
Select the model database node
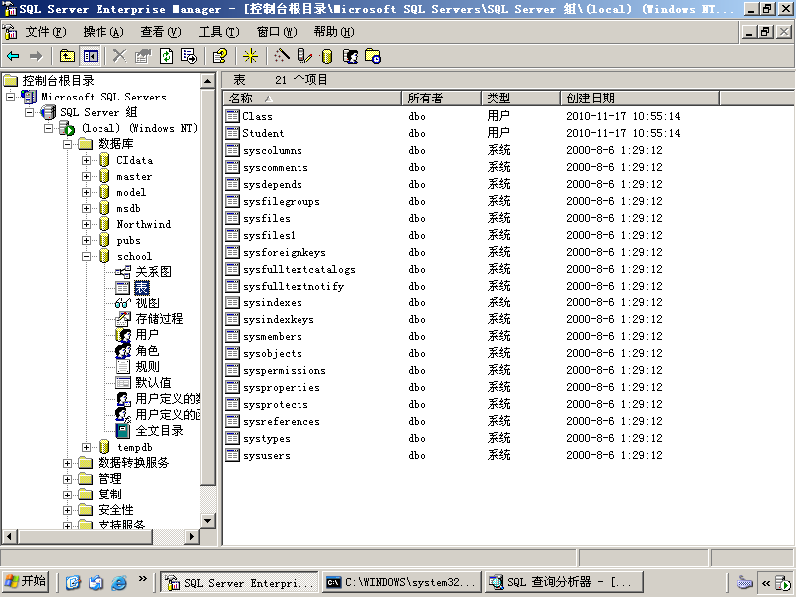tap(131, 192)
